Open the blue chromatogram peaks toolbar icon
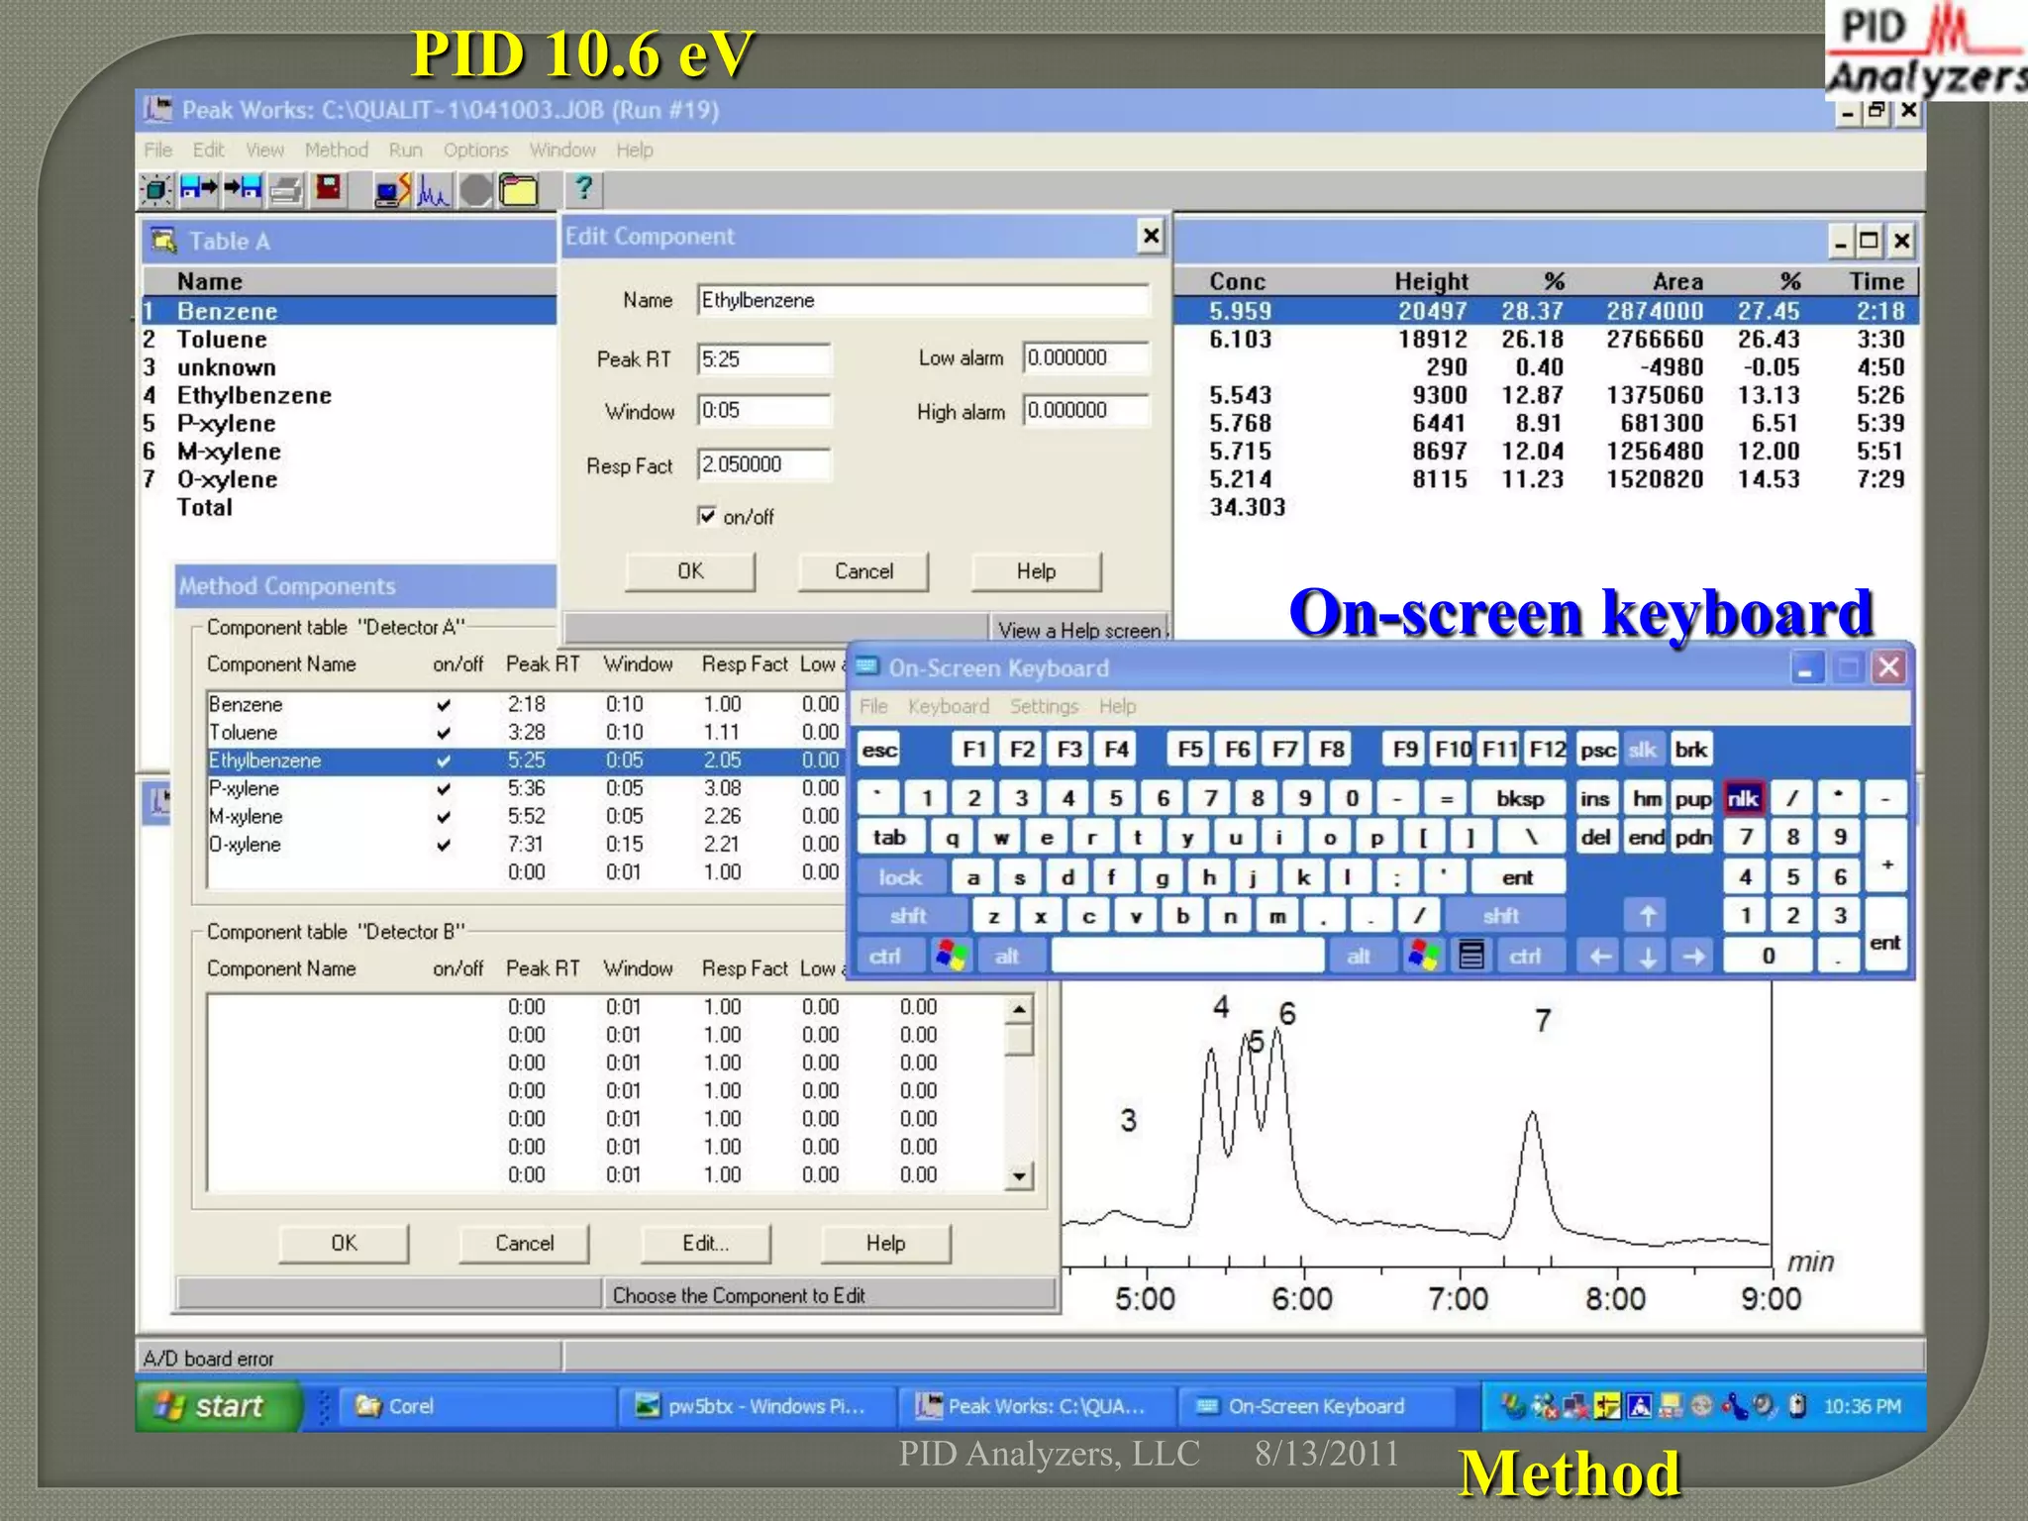2028x1521 pixels. (x=433, y=189)
